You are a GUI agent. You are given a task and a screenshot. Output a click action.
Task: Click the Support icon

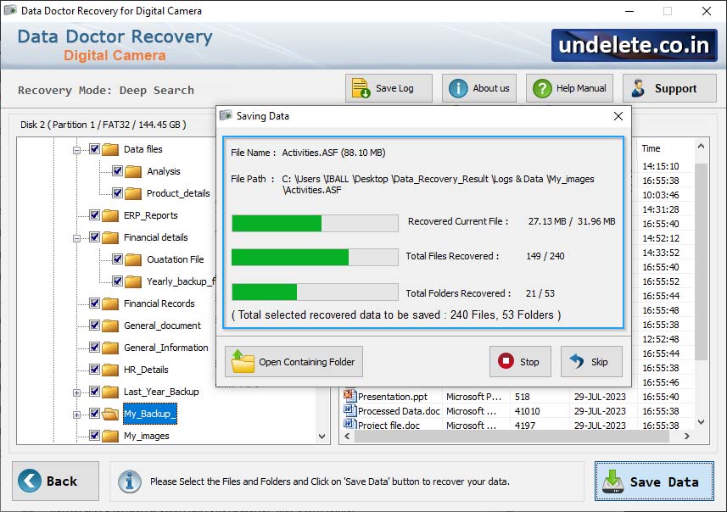pos(638,87)
